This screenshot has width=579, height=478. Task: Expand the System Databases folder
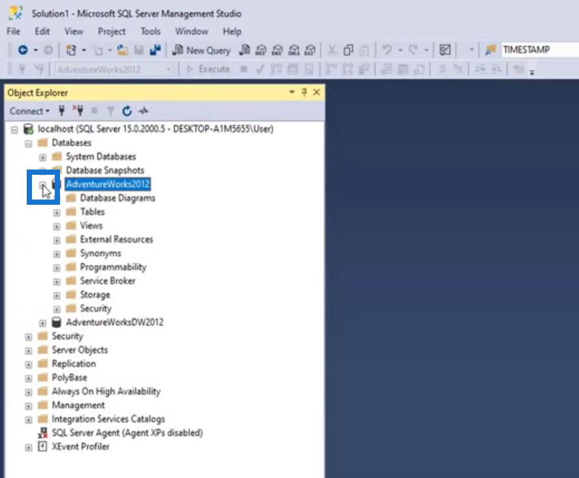tap(42, 158)
